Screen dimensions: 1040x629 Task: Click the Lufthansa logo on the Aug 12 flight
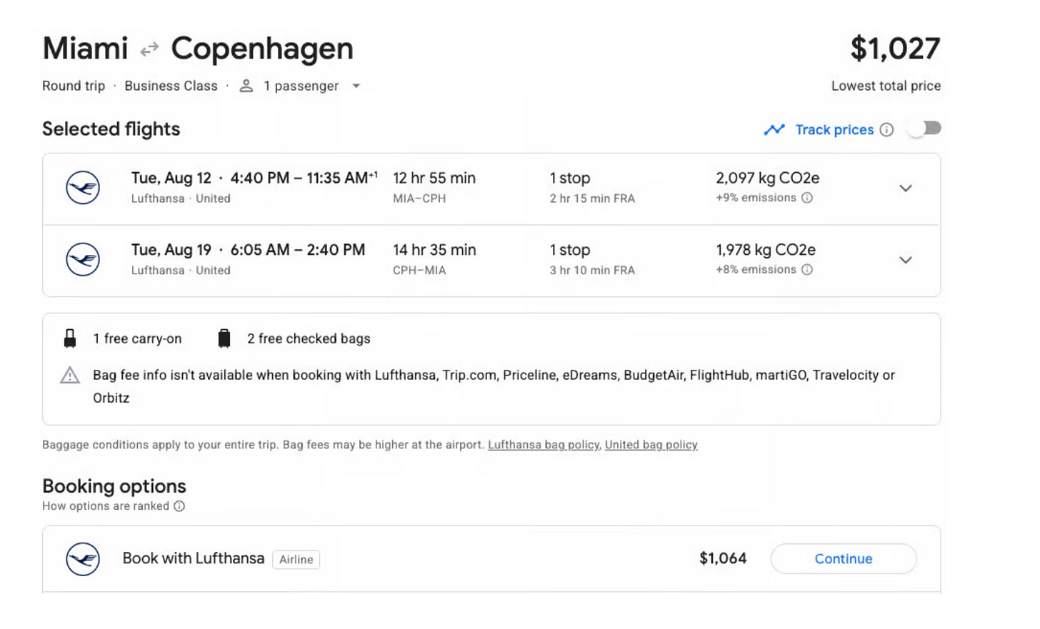[x=83, y=188]
